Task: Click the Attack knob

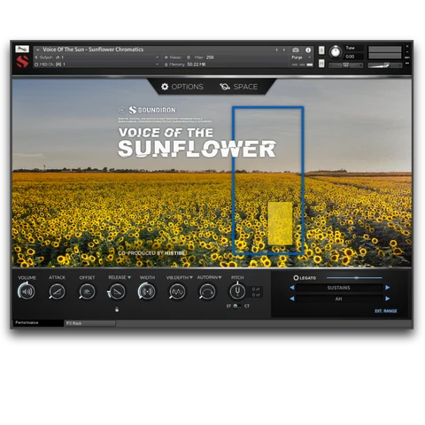Action: tap(57, 291)
